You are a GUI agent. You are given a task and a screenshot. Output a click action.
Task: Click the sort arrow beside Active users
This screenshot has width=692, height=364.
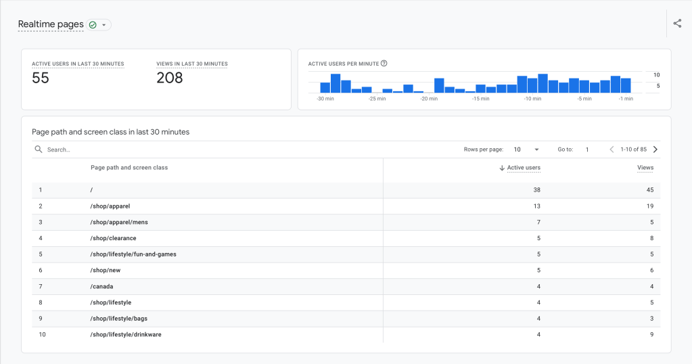click(x=501, y=168)
